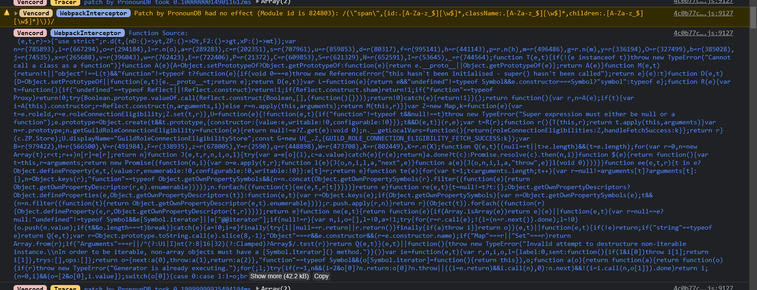Copy the truncated function source
The height and width of the screenshot is (290, 757).
[321, 276]
